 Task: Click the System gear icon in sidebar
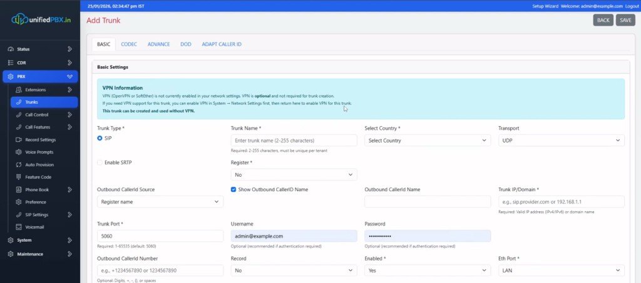[x=11, y=240]
